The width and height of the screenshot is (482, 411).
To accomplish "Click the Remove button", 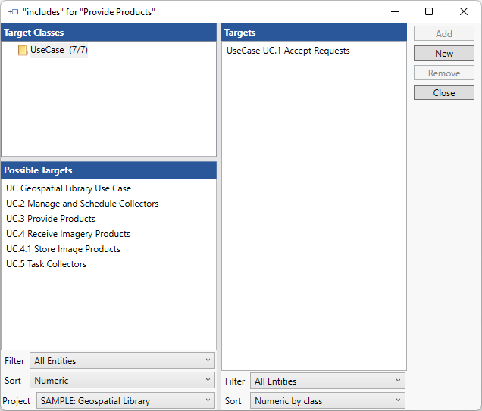I will click(444, 73).
